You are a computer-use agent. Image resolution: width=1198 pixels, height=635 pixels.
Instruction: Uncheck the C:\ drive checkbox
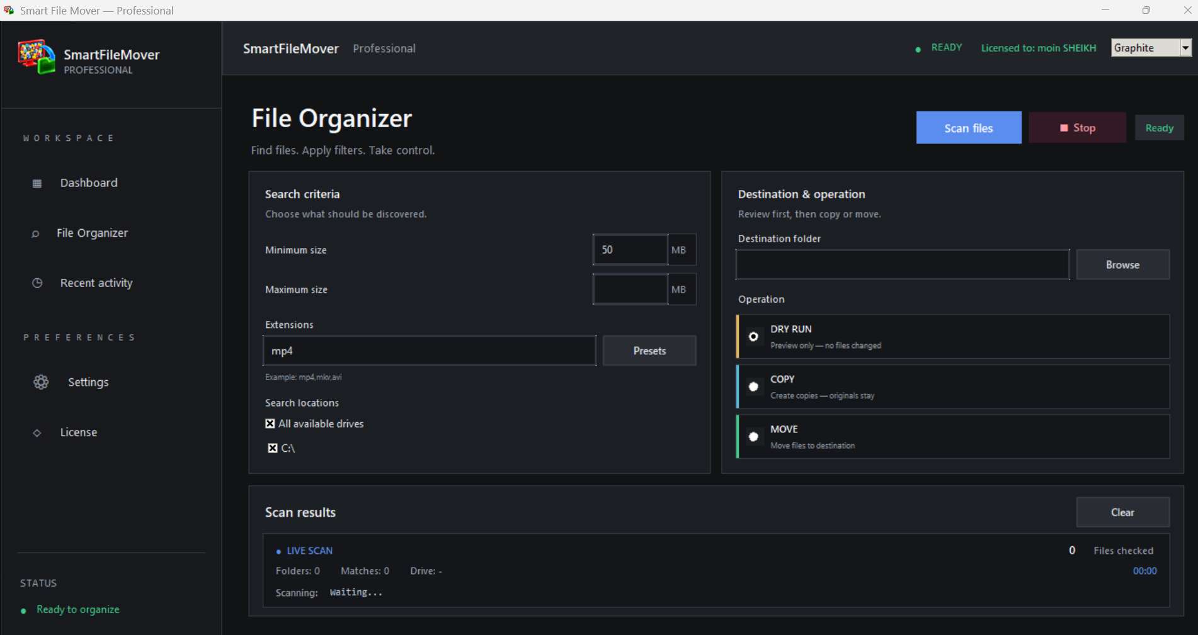coord(273,448)
